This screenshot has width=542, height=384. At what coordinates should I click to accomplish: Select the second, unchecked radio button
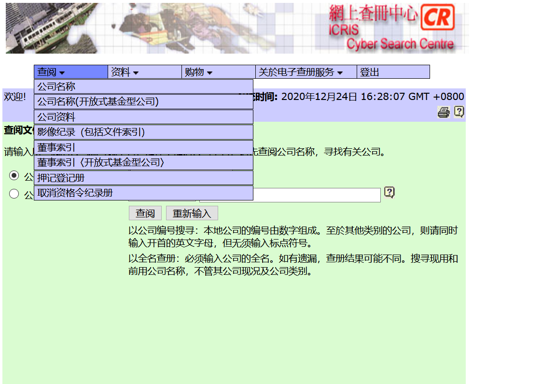pos(14,194)
